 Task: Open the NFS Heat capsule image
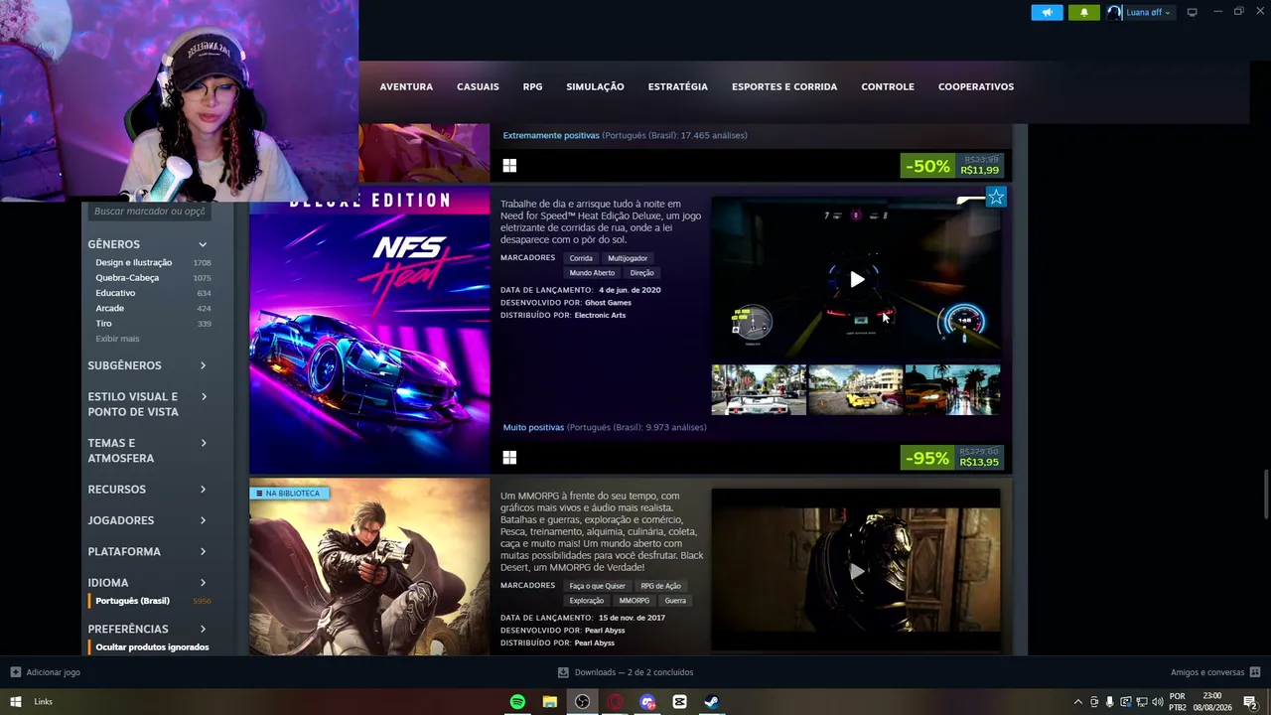(369, 330)
